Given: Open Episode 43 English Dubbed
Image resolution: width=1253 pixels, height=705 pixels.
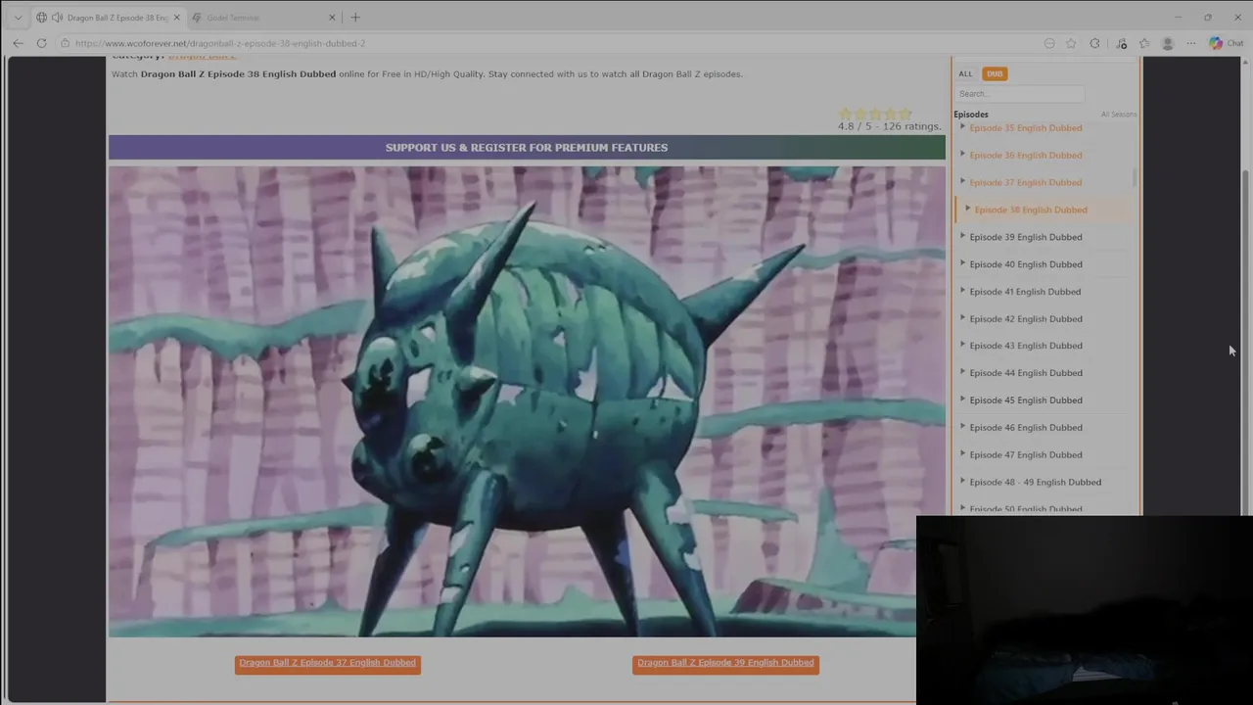Looking at the screenshot, I should tap(1025, 346).
